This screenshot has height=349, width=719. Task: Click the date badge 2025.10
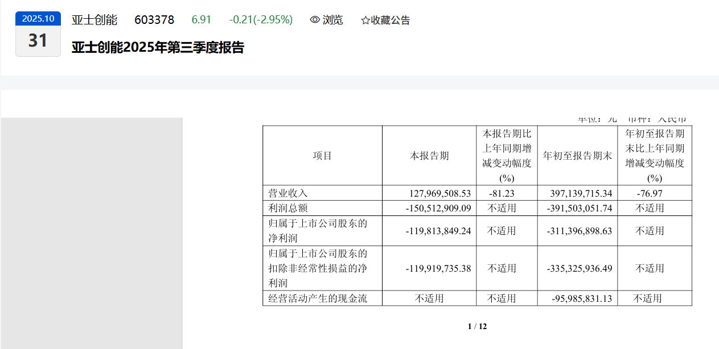pos(38,19)
